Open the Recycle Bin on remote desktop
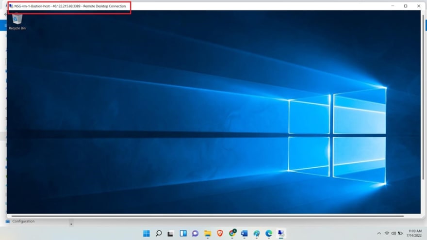The image size is (427, 240). click(17, 21)
